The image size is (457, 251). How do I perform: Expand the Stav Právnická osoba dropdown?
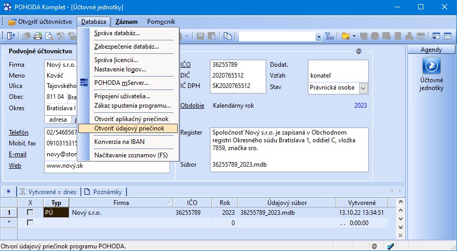pos(363,88)
